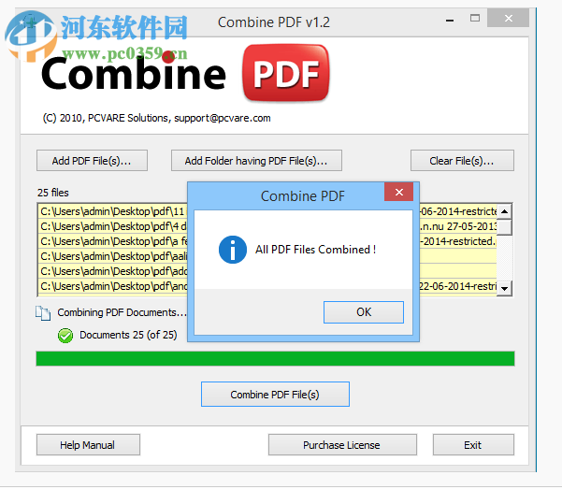Click the Combine PDF File(s) button
The width and height of the screenshot is (562, 504).
tap(275, 395)
